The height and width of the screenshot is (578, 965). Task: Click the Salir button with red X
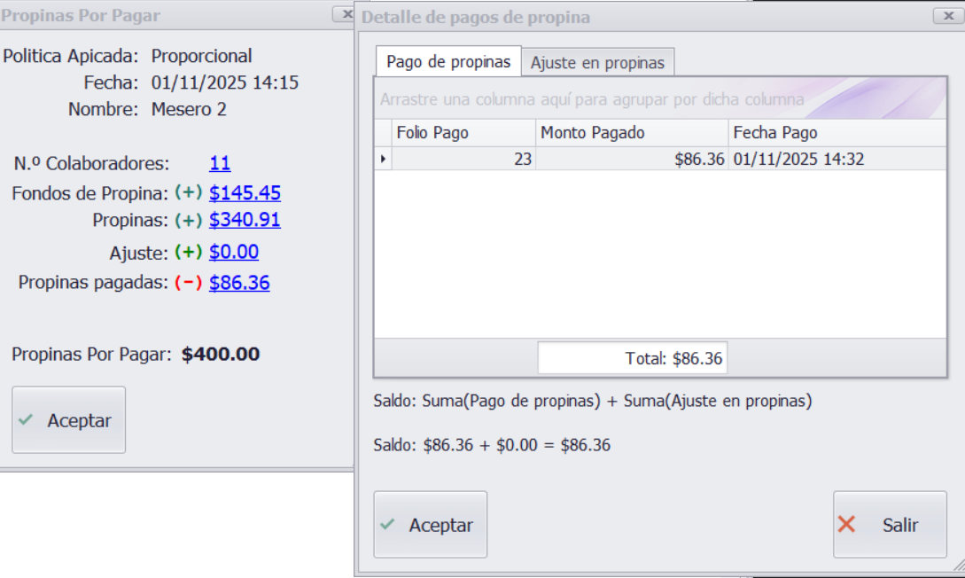point(889,525)
